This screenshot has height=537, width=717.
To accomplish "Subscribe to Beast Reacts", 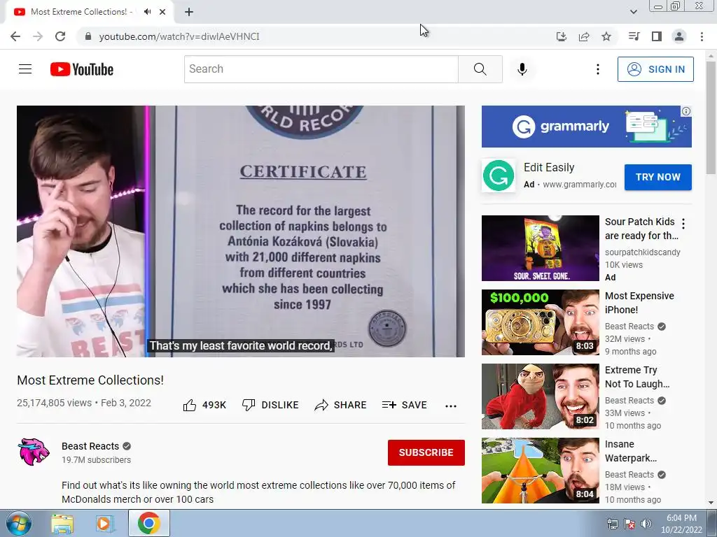I will [x=426, y=452].
